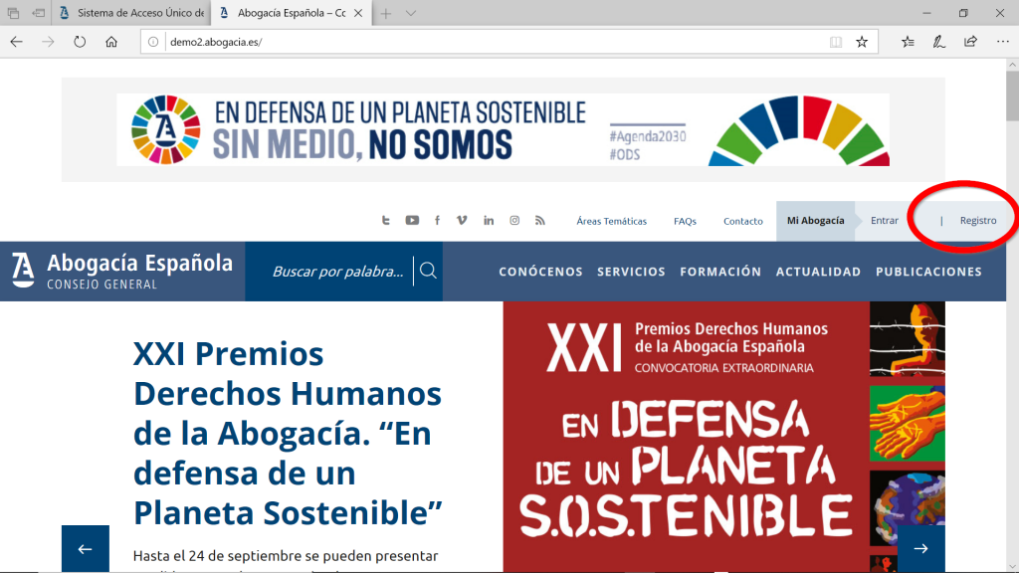
Task: Open Contacto link
Action: point(742,221)
